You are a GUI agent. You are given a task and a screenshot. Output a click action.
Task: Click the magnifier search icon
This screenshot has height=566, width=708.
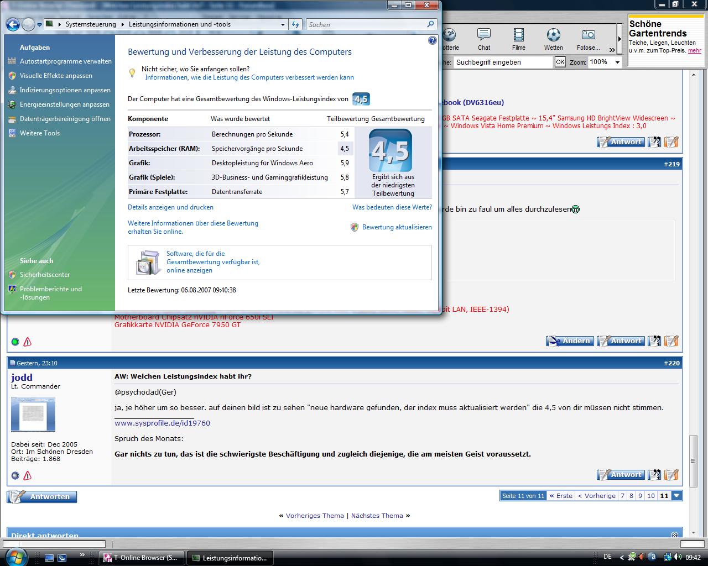(x=430, y=24)
